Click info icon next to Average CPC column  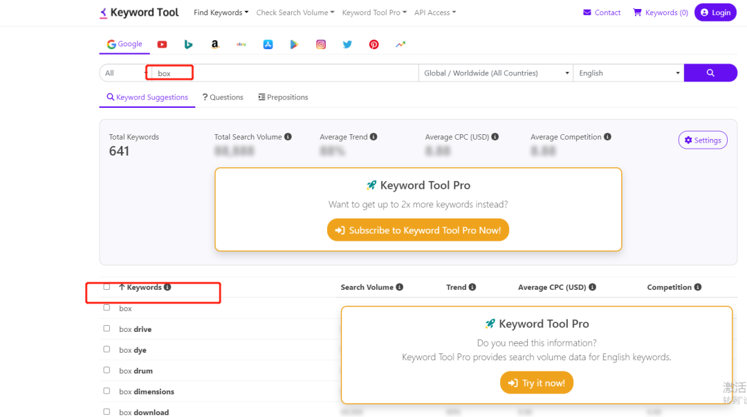click(x=592, y=287)
